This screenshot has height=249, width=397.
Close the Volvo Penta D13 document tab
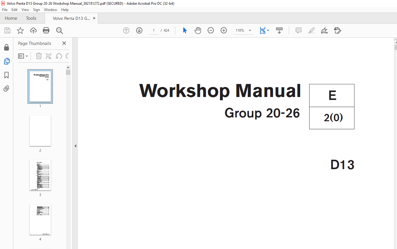click(x=94, y=18)
